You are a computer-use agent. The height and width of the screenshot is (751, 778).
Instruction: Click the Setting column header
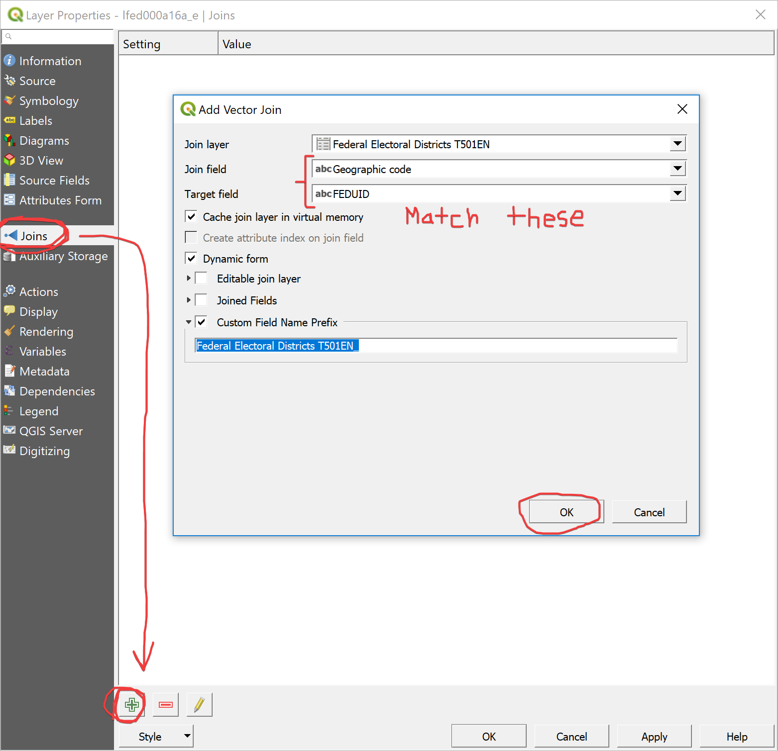tap(168, 44)
